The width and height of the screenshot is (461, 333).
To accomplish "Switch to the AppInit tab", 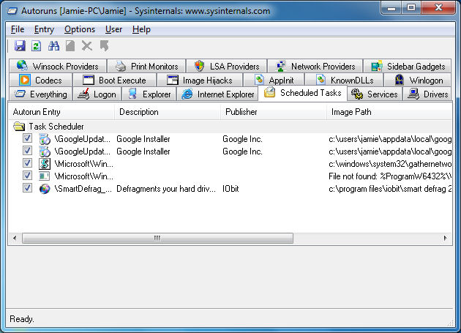I will tap(274, 80).
